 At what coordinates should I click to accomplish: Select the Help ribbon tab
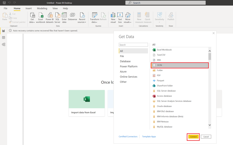point(65,8)
